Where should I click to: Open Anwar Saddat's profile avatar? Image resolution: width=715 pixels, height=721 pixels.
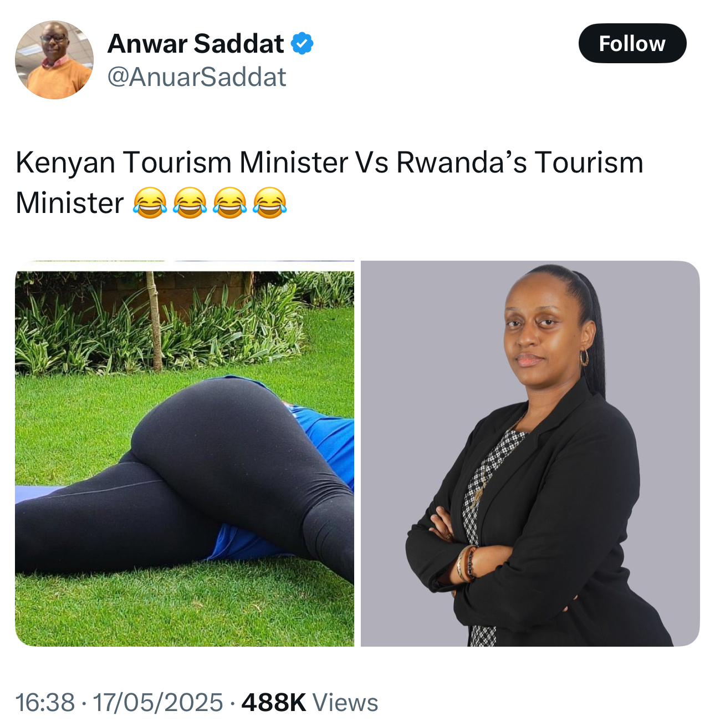point(54,60)
